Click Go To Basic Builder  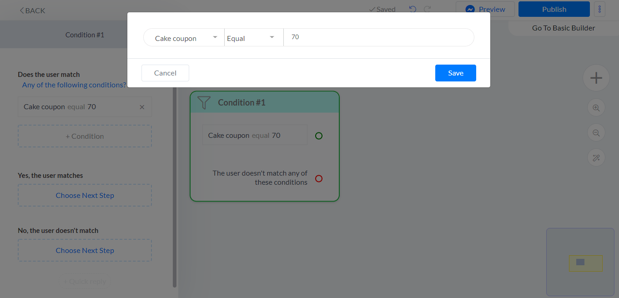pyautogui.click(x=563, y=28)
